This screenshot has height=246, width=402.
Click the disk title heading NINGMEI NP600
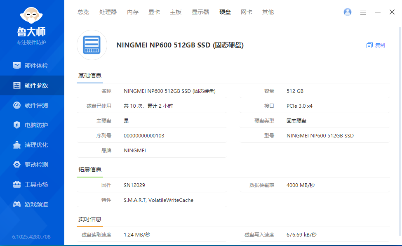180,45
